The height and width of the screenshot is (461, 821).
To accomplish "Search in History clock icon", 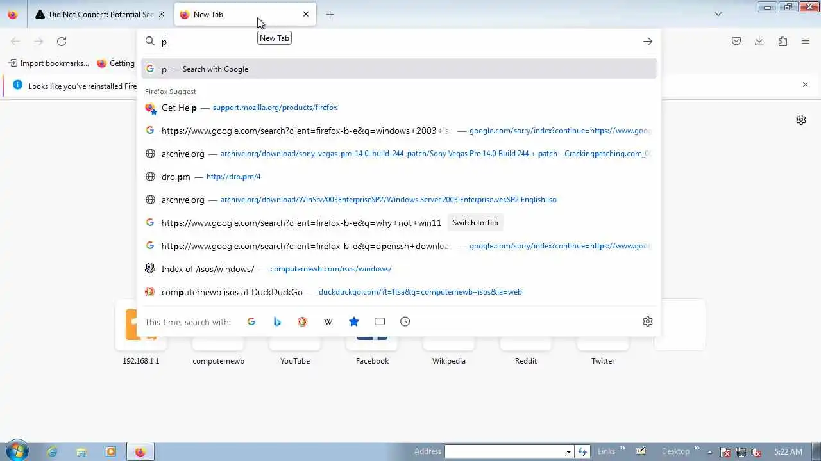I will (x=405, y=321).
